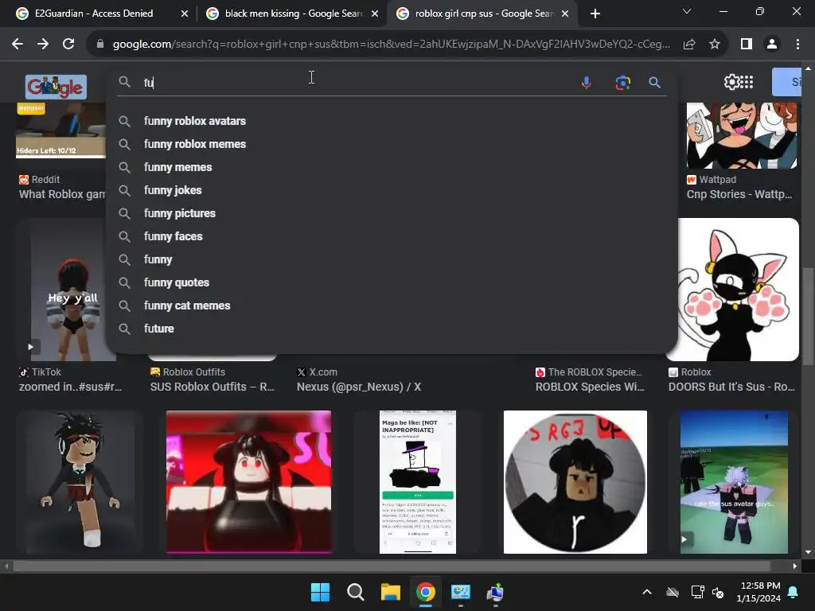Image resolution: width=815 pixels, height=611 pixels.
Task: Click the vertical page scrollbar thumb
Action: click(808, 316)
